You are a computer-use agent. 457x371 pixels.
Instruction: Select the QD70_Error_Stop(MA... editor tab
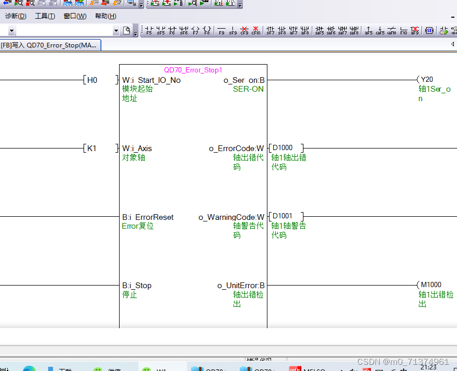[50, 45]
